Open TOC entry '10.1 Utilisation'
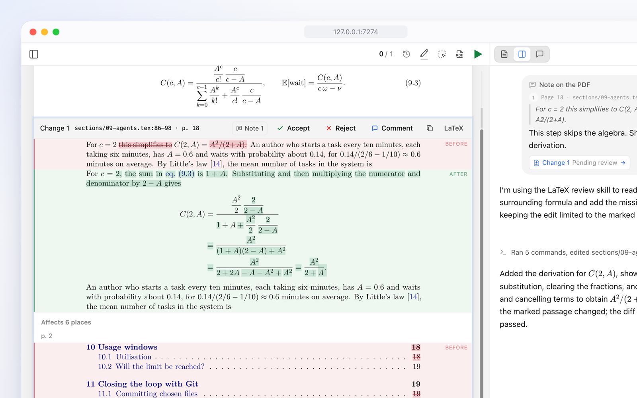 125,357
